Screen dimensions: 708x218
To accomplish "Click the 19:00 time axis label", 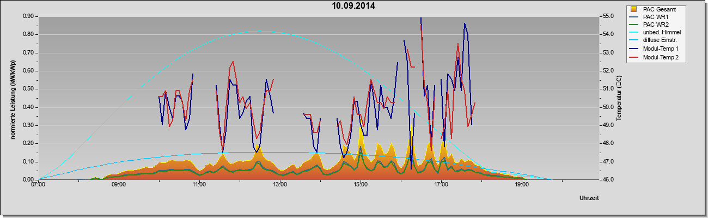I will 522,184.
